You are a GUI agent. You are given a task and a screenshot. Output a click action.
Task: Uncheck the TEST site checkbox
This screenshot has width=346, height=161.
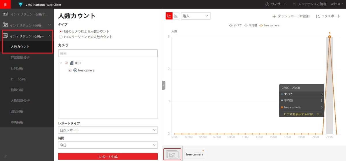point(66,63)
